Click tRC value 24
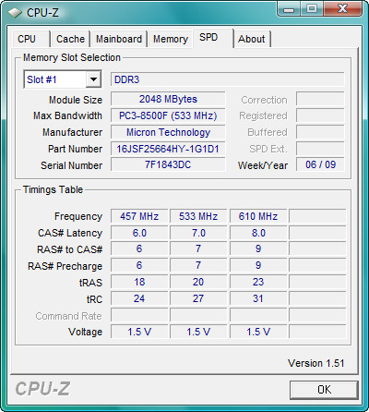Image resolution: width=369 pixels, height=412 pixels. click(139, 298)
